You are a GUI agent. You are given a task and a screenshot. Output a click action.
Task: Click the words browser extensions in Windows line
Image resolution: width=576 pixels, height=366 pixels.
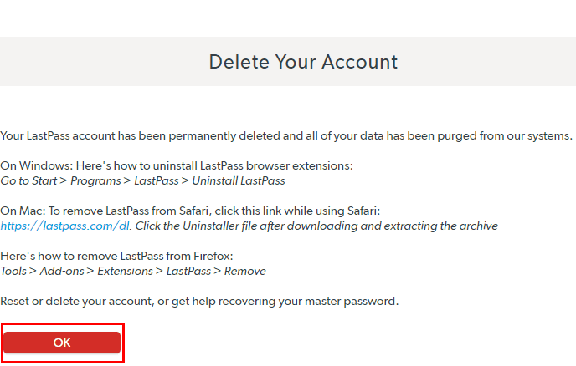(x=299, y=165)
